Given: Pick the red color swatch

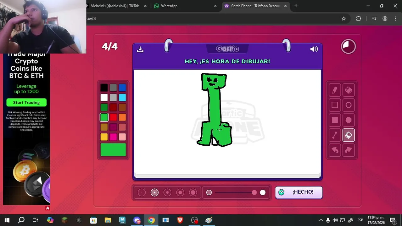Looking at the screenshot, I should (x=113, y=117).
